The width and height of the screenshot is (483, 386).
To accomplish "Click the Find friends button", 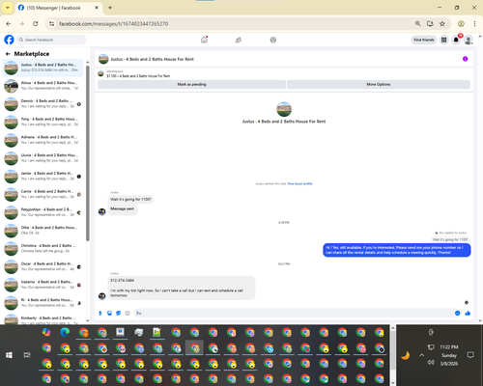I will 424,40.
